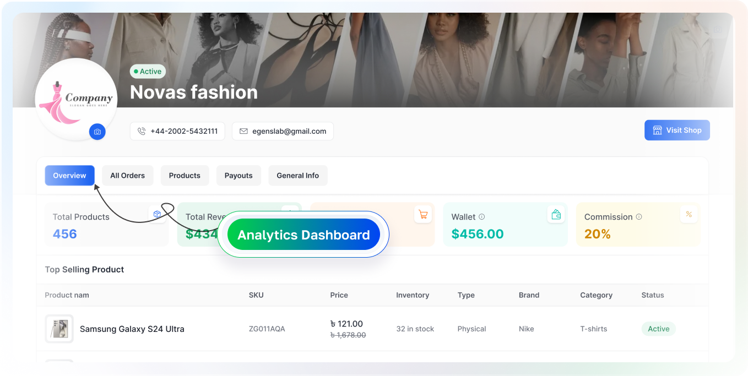Open the All Orders tab
This screenshot has height=376, width=748.
127,176
